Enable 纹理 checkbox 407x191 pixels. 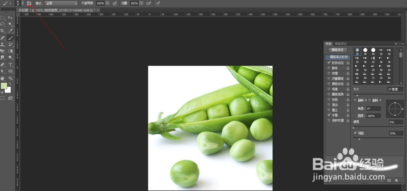pyautogui.click(x=329, y=73)
